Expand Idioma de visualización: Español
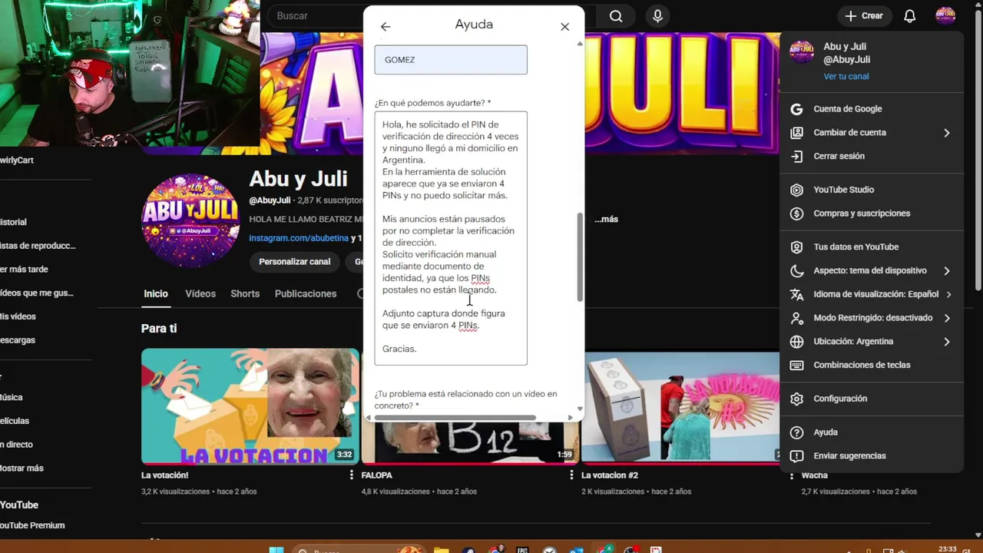The height and width of the screenshot is (553, 983). coord(871,294)
